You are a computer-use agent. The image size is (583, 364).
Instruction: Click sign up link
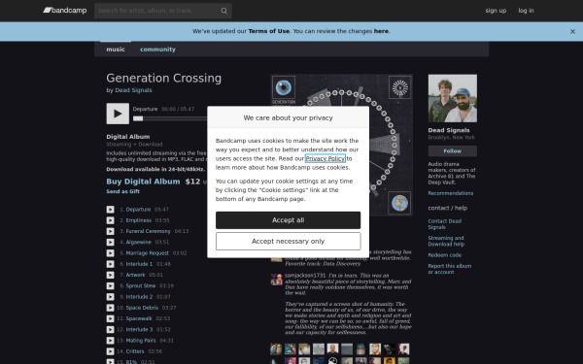coord(496,11)
